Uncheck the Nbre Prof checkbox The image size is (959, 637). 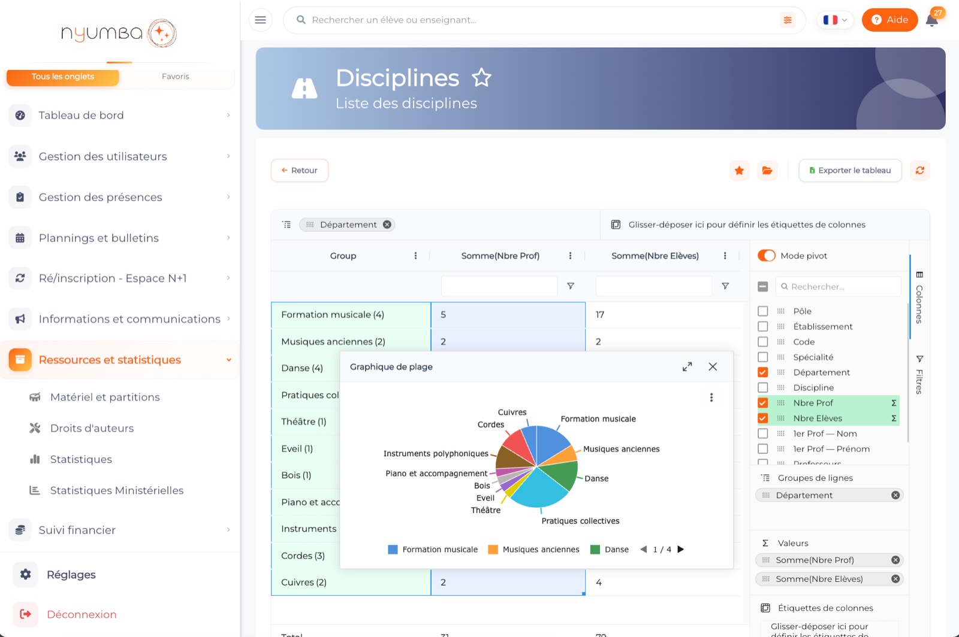(763, 403)
